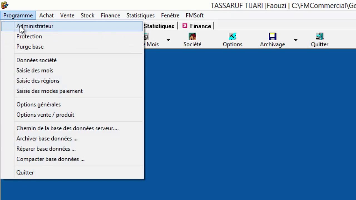Select Compacter base données

[x=72, y=159]
